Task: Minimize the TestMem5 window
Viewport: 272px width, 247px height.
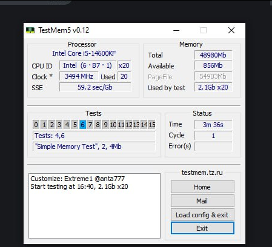Action: 176,30
